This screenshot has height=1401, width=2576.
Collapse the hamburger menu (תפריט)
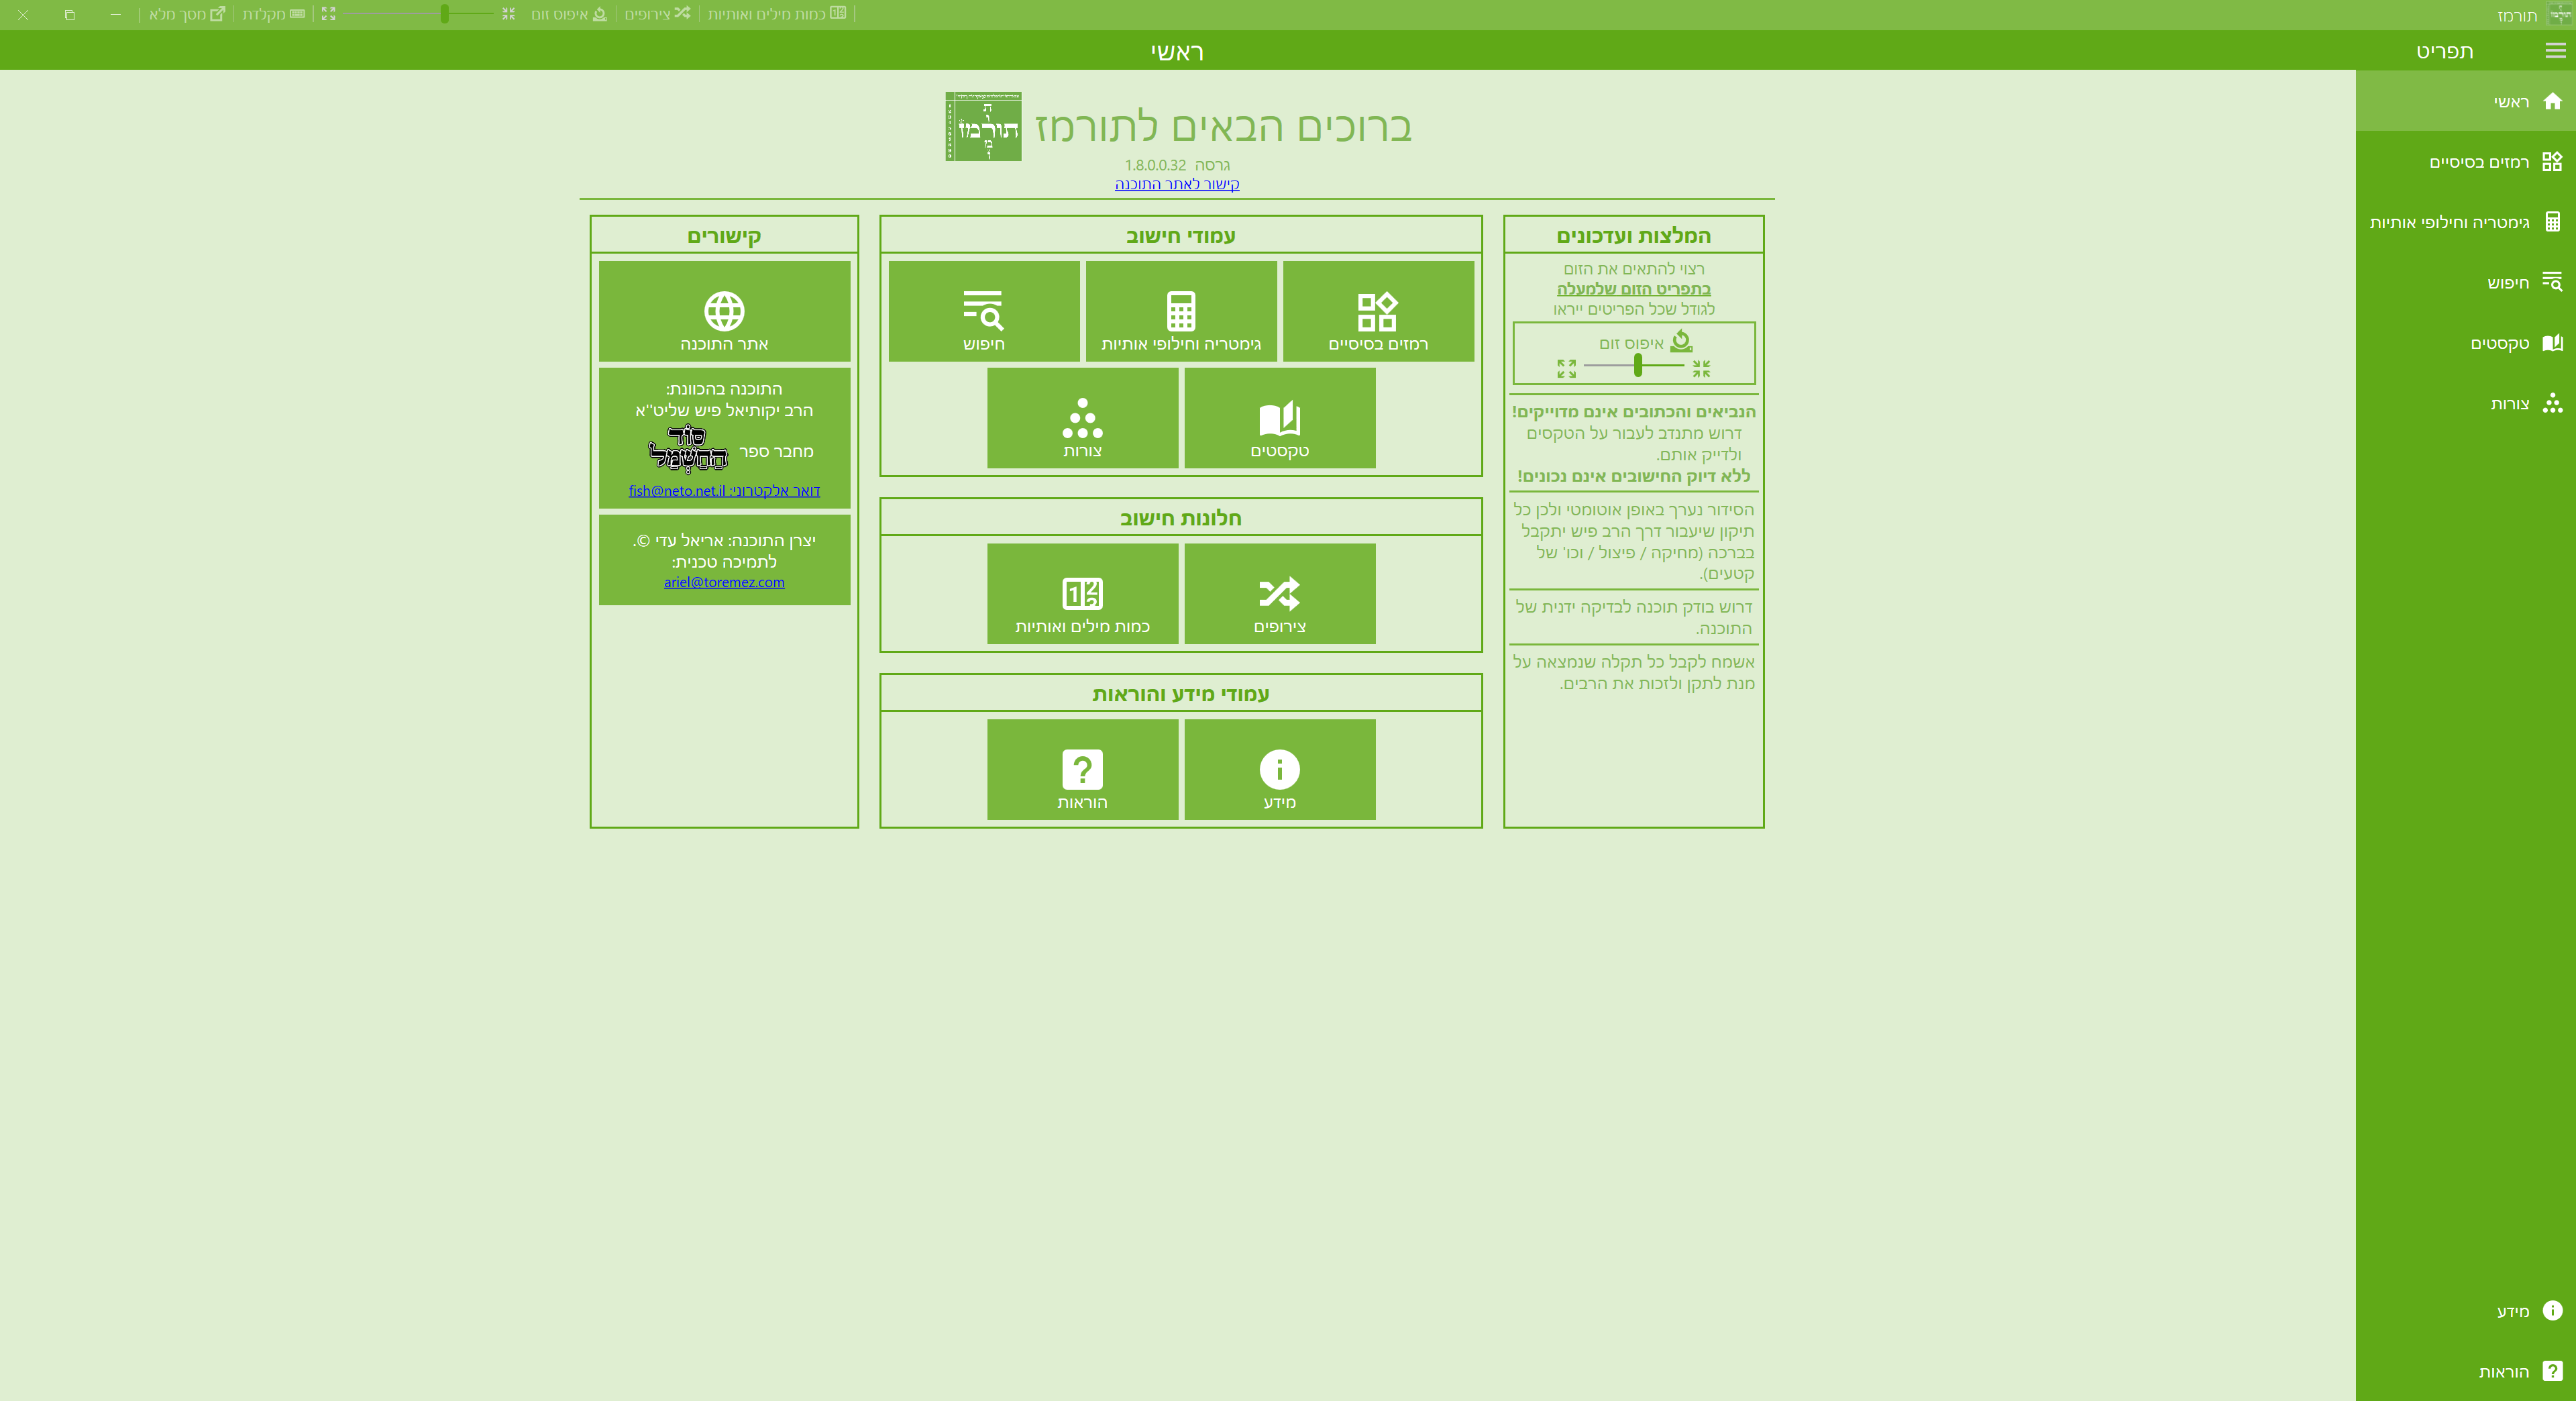coord(2554,51)
